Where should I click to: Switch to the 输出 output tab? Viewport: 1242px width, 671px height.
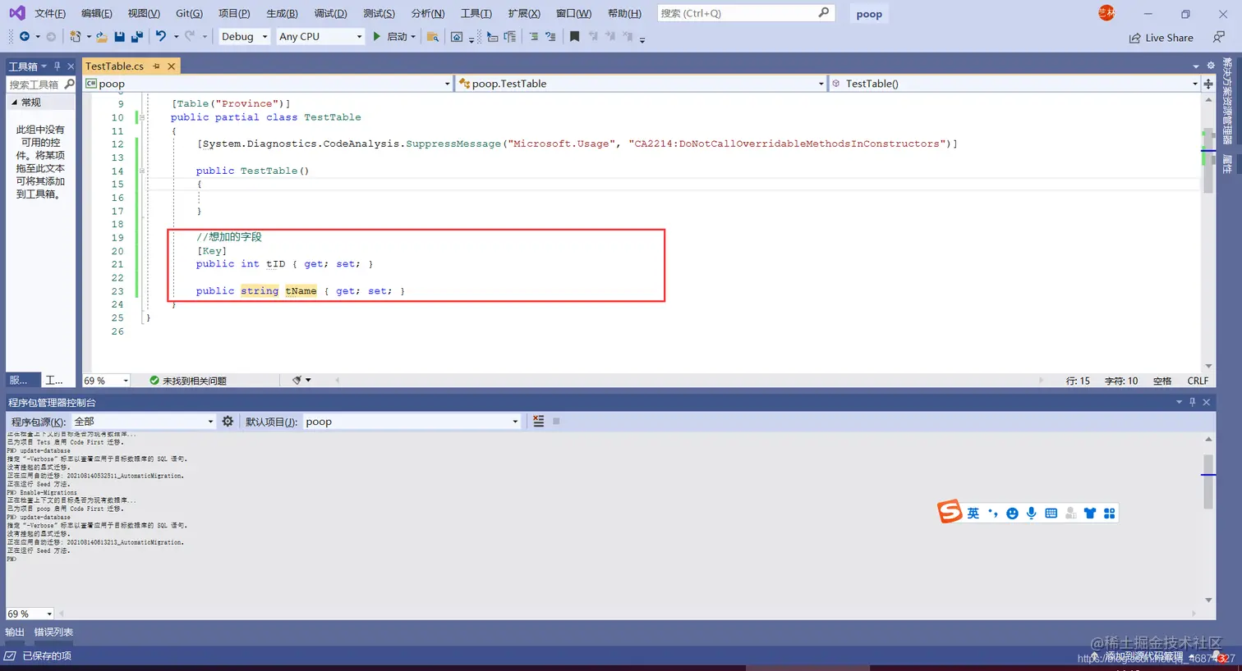point(15,632)
